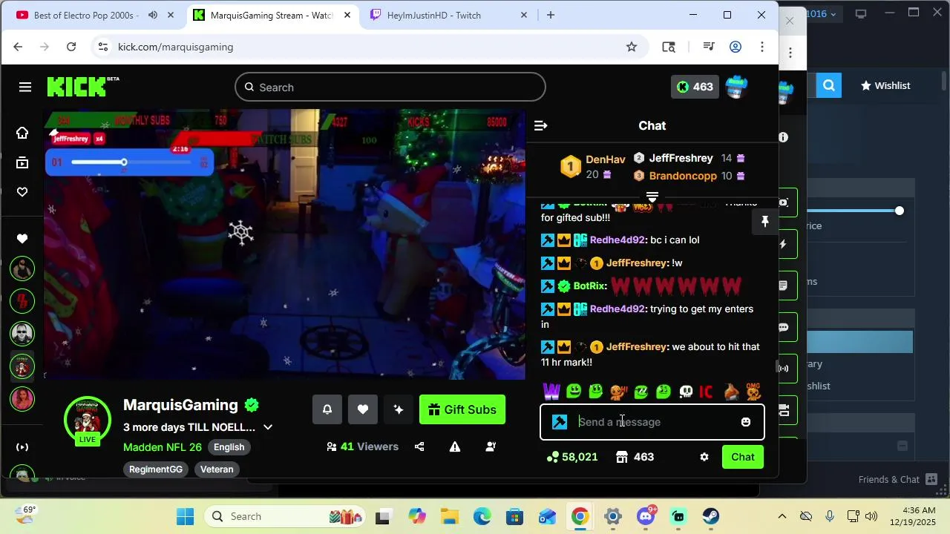
Task: Bookmark this page star icon
Action: 632,47
